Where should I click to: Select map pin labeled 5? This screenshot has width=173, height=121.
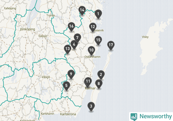(66, 86)
